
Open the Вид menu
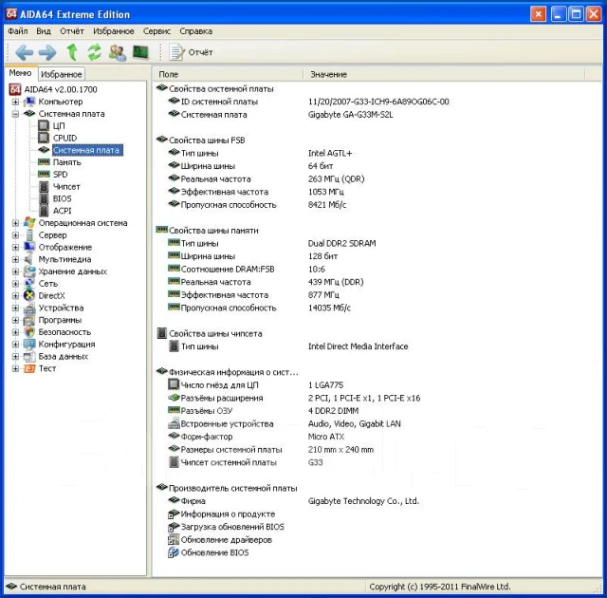tap(44, 31)
